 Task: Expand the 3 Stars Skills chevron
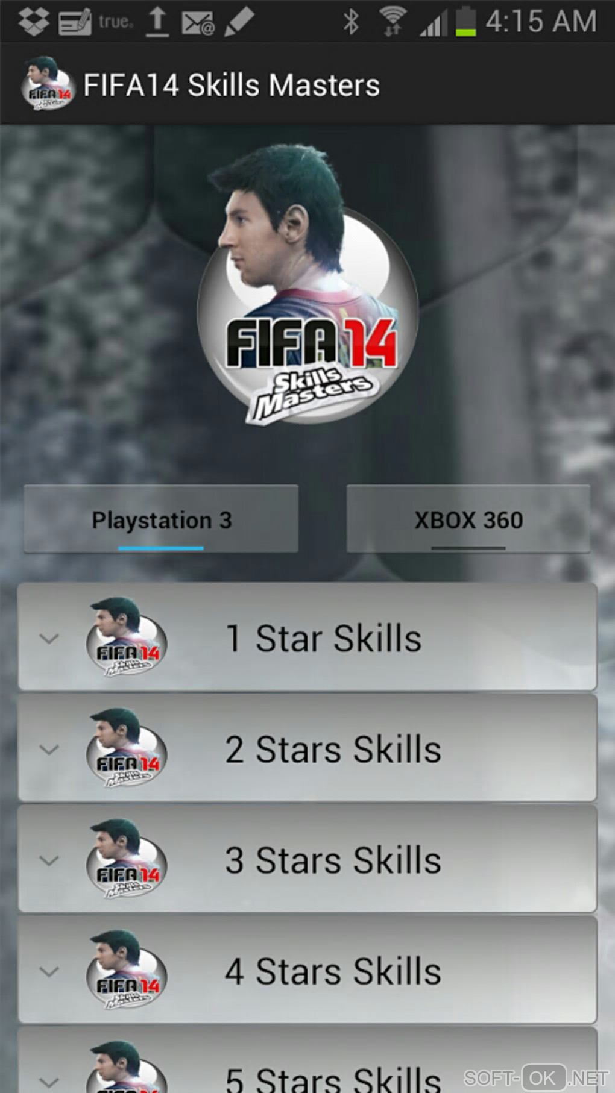pyautogui.click(x=49, y=860)
